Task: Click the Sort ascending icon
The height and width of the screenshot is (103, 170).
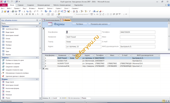Action: pyautogui.click(x=74, y=11)
